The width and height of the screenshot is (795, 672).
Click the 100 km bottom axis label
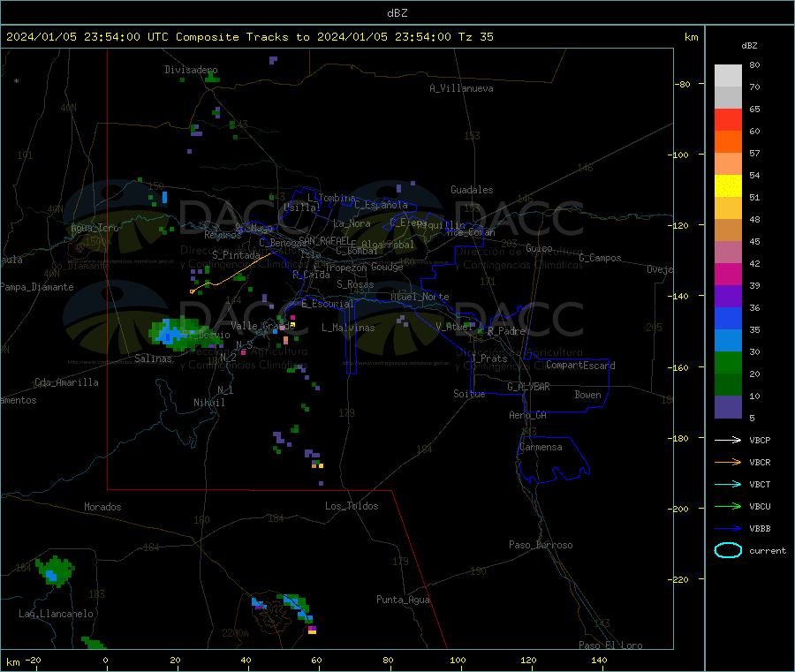[x=458, y=660]
